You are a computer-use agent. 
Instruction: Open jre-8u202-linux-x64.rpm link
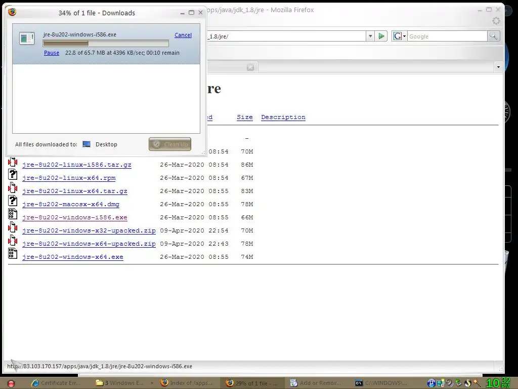[69, 178]
